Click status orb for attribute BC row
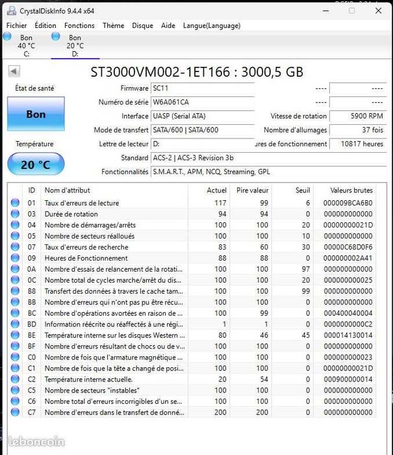Image resolution: width=393 pixels, height=455 pixels. (x=15, y=313)
